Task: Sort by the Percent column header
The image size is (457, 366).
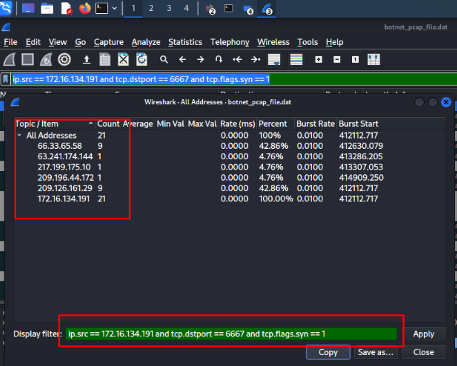Action: 275,123
